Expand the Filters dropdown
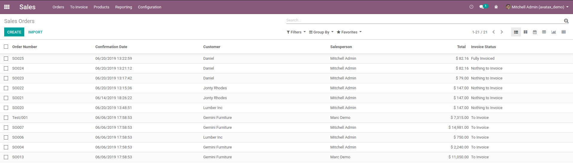 (x=296, y=32)
